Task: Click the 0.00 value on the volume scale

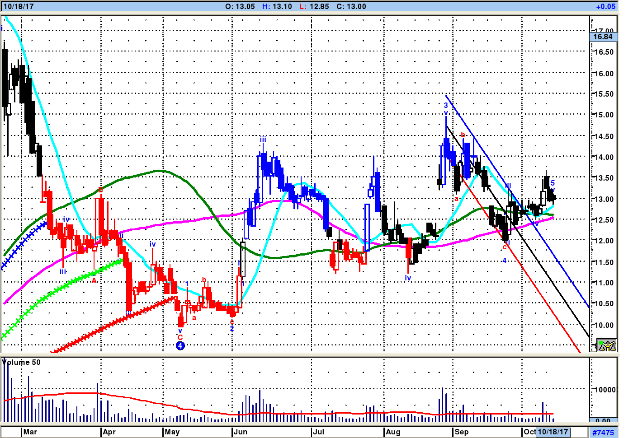Action: click(x=603, y=421)
